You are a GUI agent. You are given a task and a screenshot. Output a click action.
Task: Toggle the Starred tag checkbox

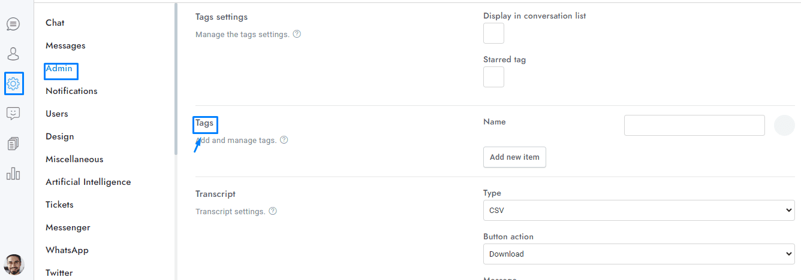click(x=493, y=77)
